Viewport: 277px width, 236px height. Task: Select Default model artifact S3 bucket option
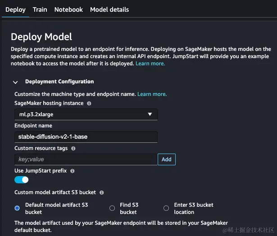pyautogui.click(x=18, y=208)
